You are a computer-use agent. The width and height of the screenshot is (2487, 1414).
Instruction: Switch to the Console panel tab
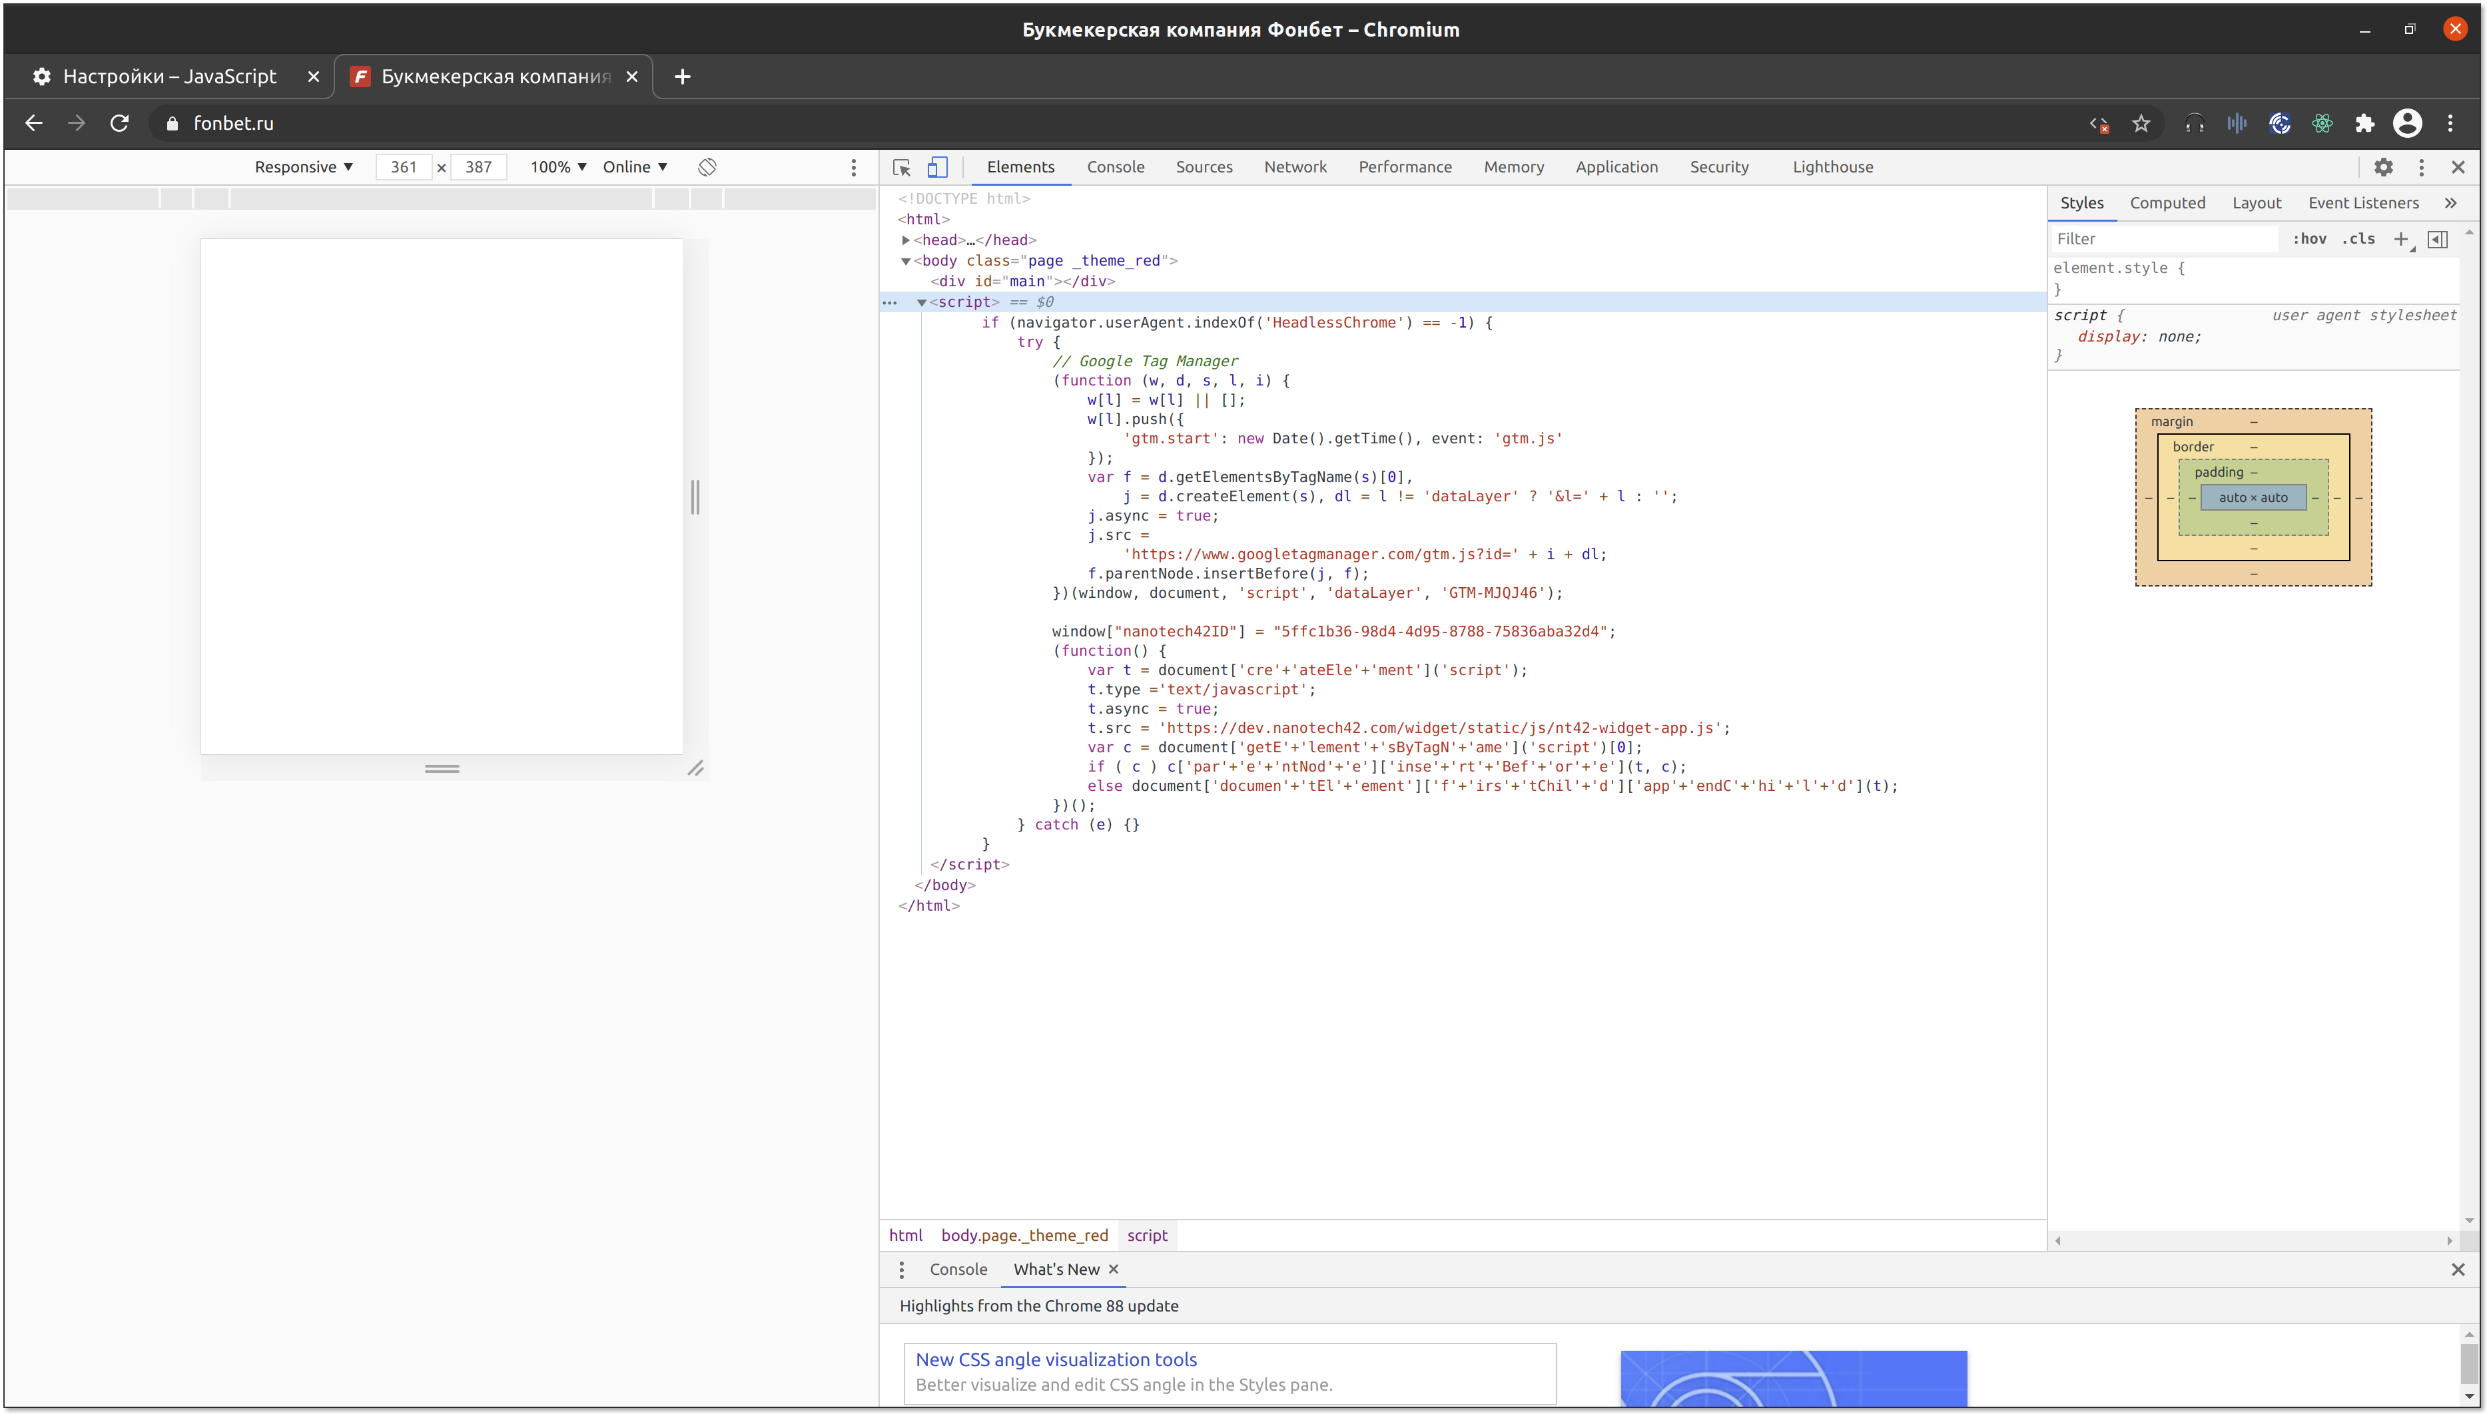pos(1115,167)
